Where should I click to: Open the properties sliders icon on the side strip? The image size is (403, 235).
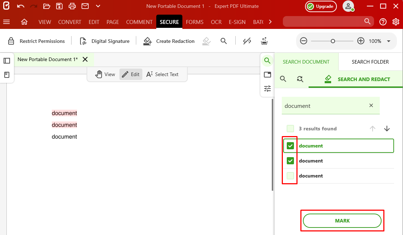pos(267,89)
